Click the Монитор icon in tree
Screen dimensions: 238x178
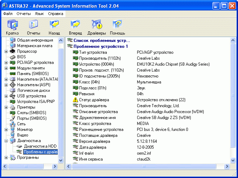click(13, 129)
